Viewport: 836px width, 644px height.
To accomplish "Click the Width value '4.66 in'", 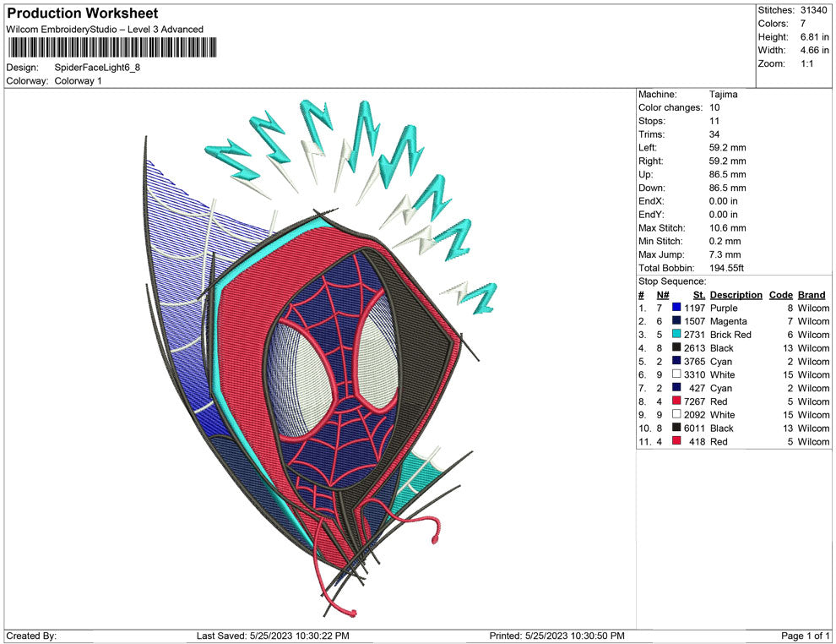I will pos(815,50).
